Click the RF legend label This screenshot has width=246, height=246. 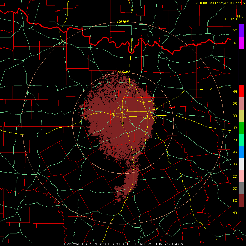click(235, 31)
